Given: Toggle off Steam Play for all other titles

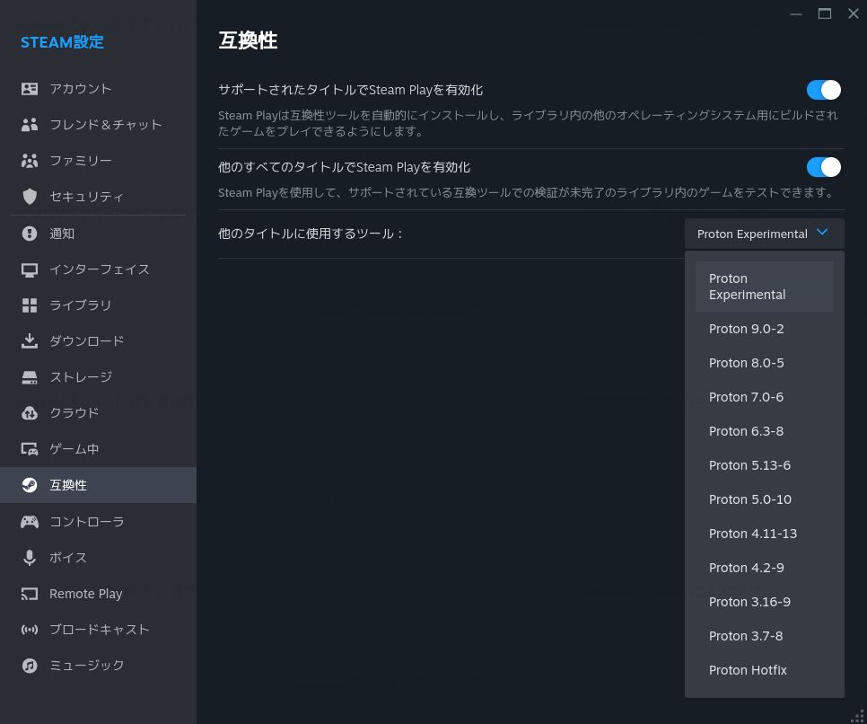Looking at the screenshot, I should pyautogui.click(x=823, y=167).
